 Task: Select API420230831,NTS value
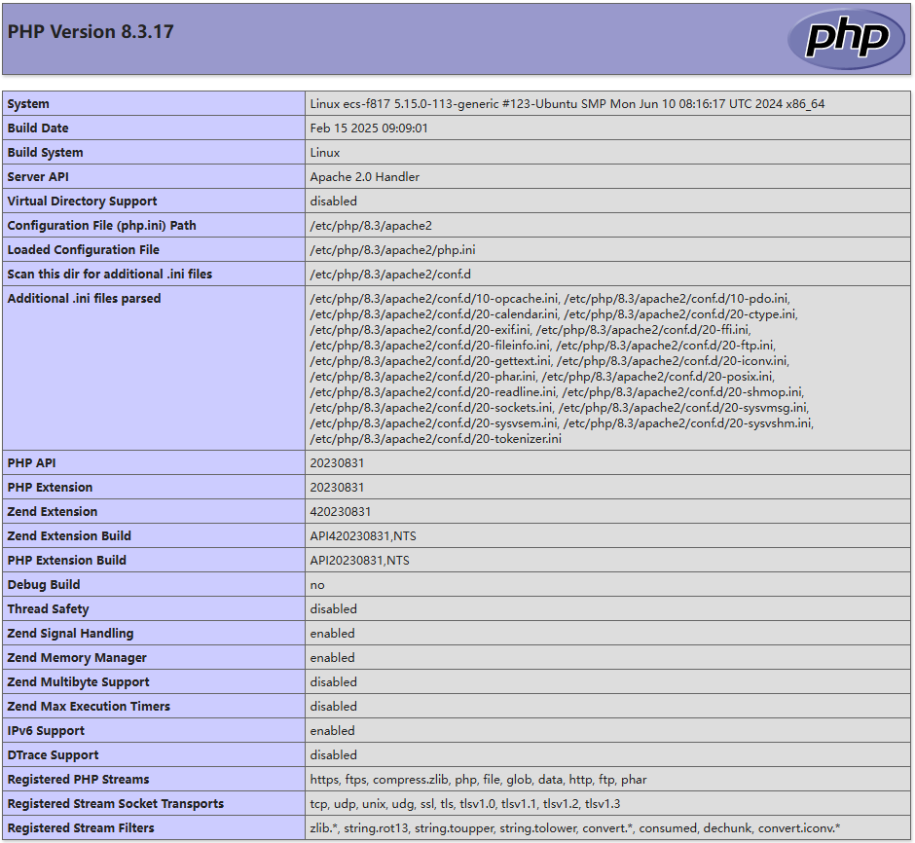point(363,536)
